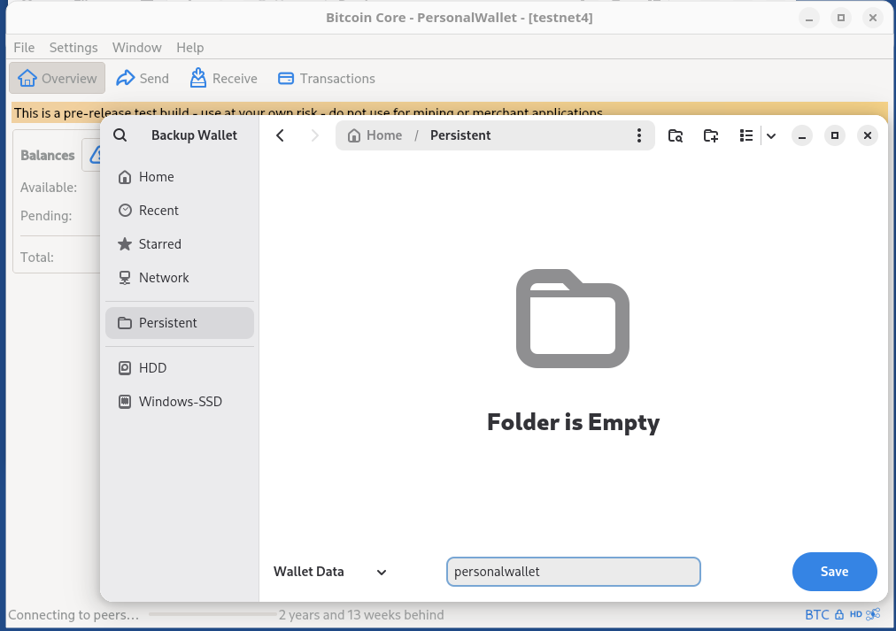This screenshot has height=631, width=896.
Task: Minimize the Backup Wallet dialog
Action: 802,135
